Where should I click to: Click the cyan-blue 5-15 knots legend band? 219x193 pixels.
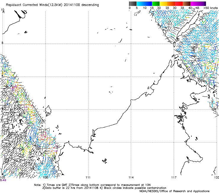(144, 4)
